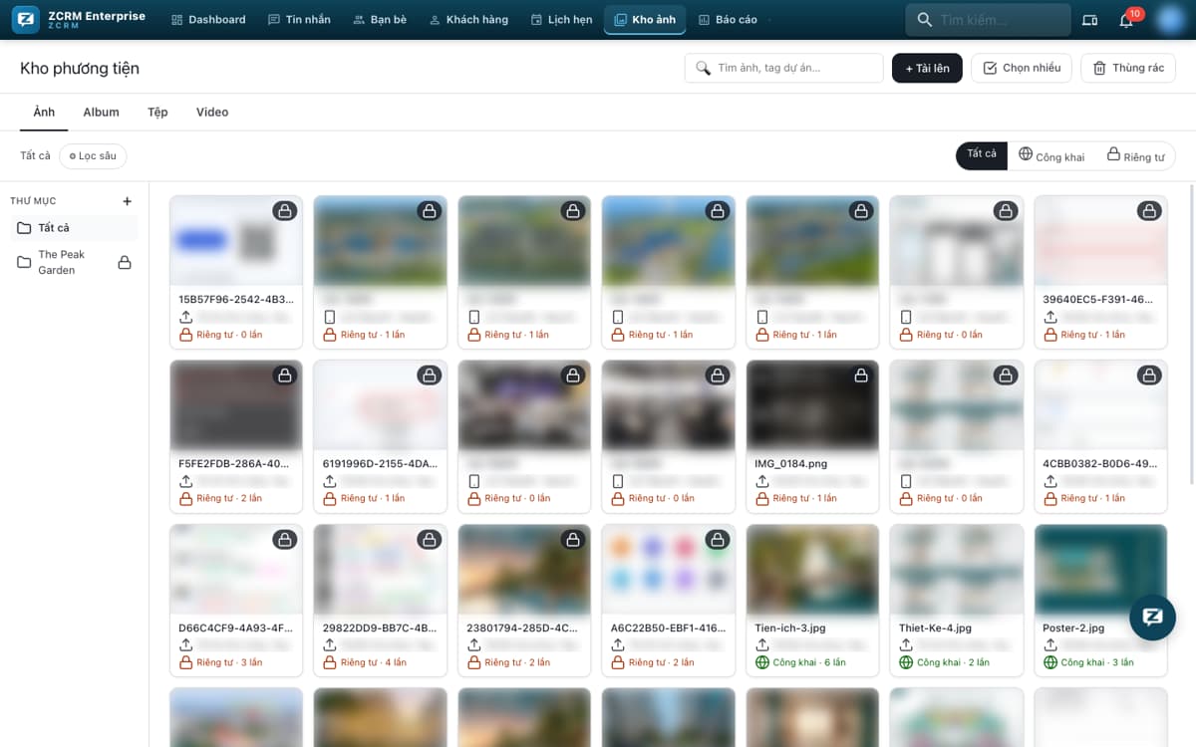Viewport: 1196px width, 747px height.
Task: Open Khách hàng in top navigation
Action: (468, 20)
